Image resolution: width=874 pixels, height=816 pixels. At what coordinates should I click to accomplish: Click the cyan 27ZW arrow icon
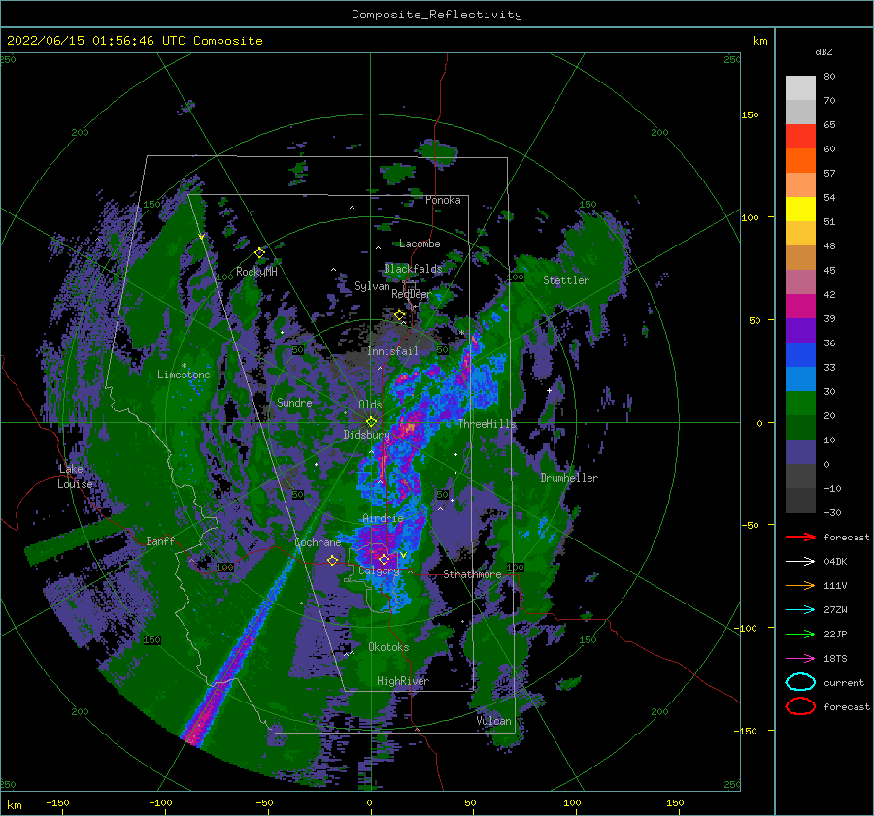pyautogui.click(x=800, y=610)
